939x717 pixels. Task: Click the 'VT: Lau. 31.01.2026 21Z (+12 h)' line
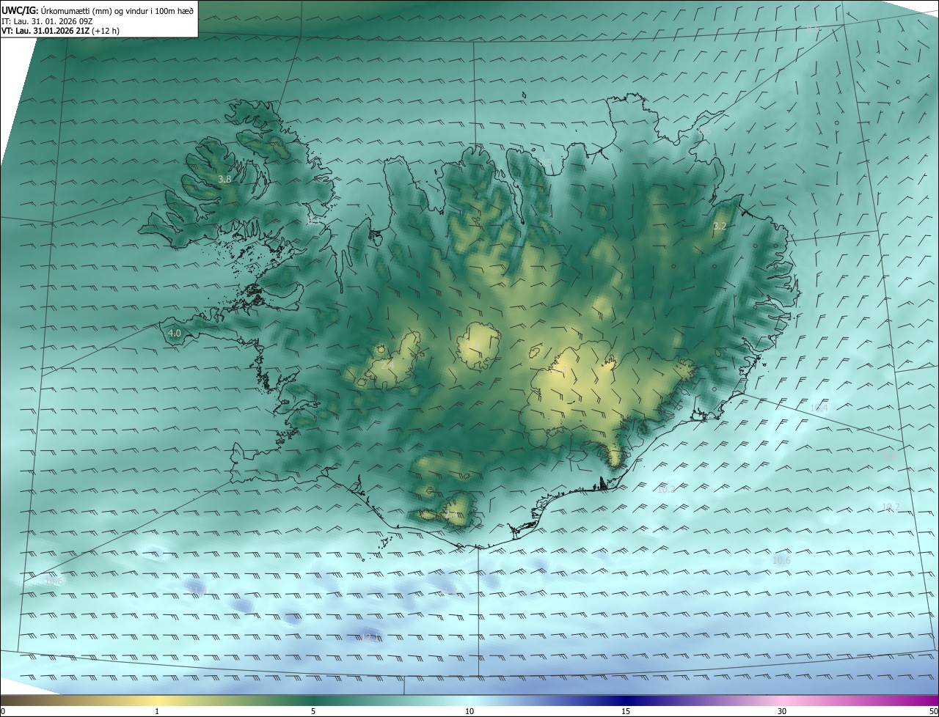[60, 31]
